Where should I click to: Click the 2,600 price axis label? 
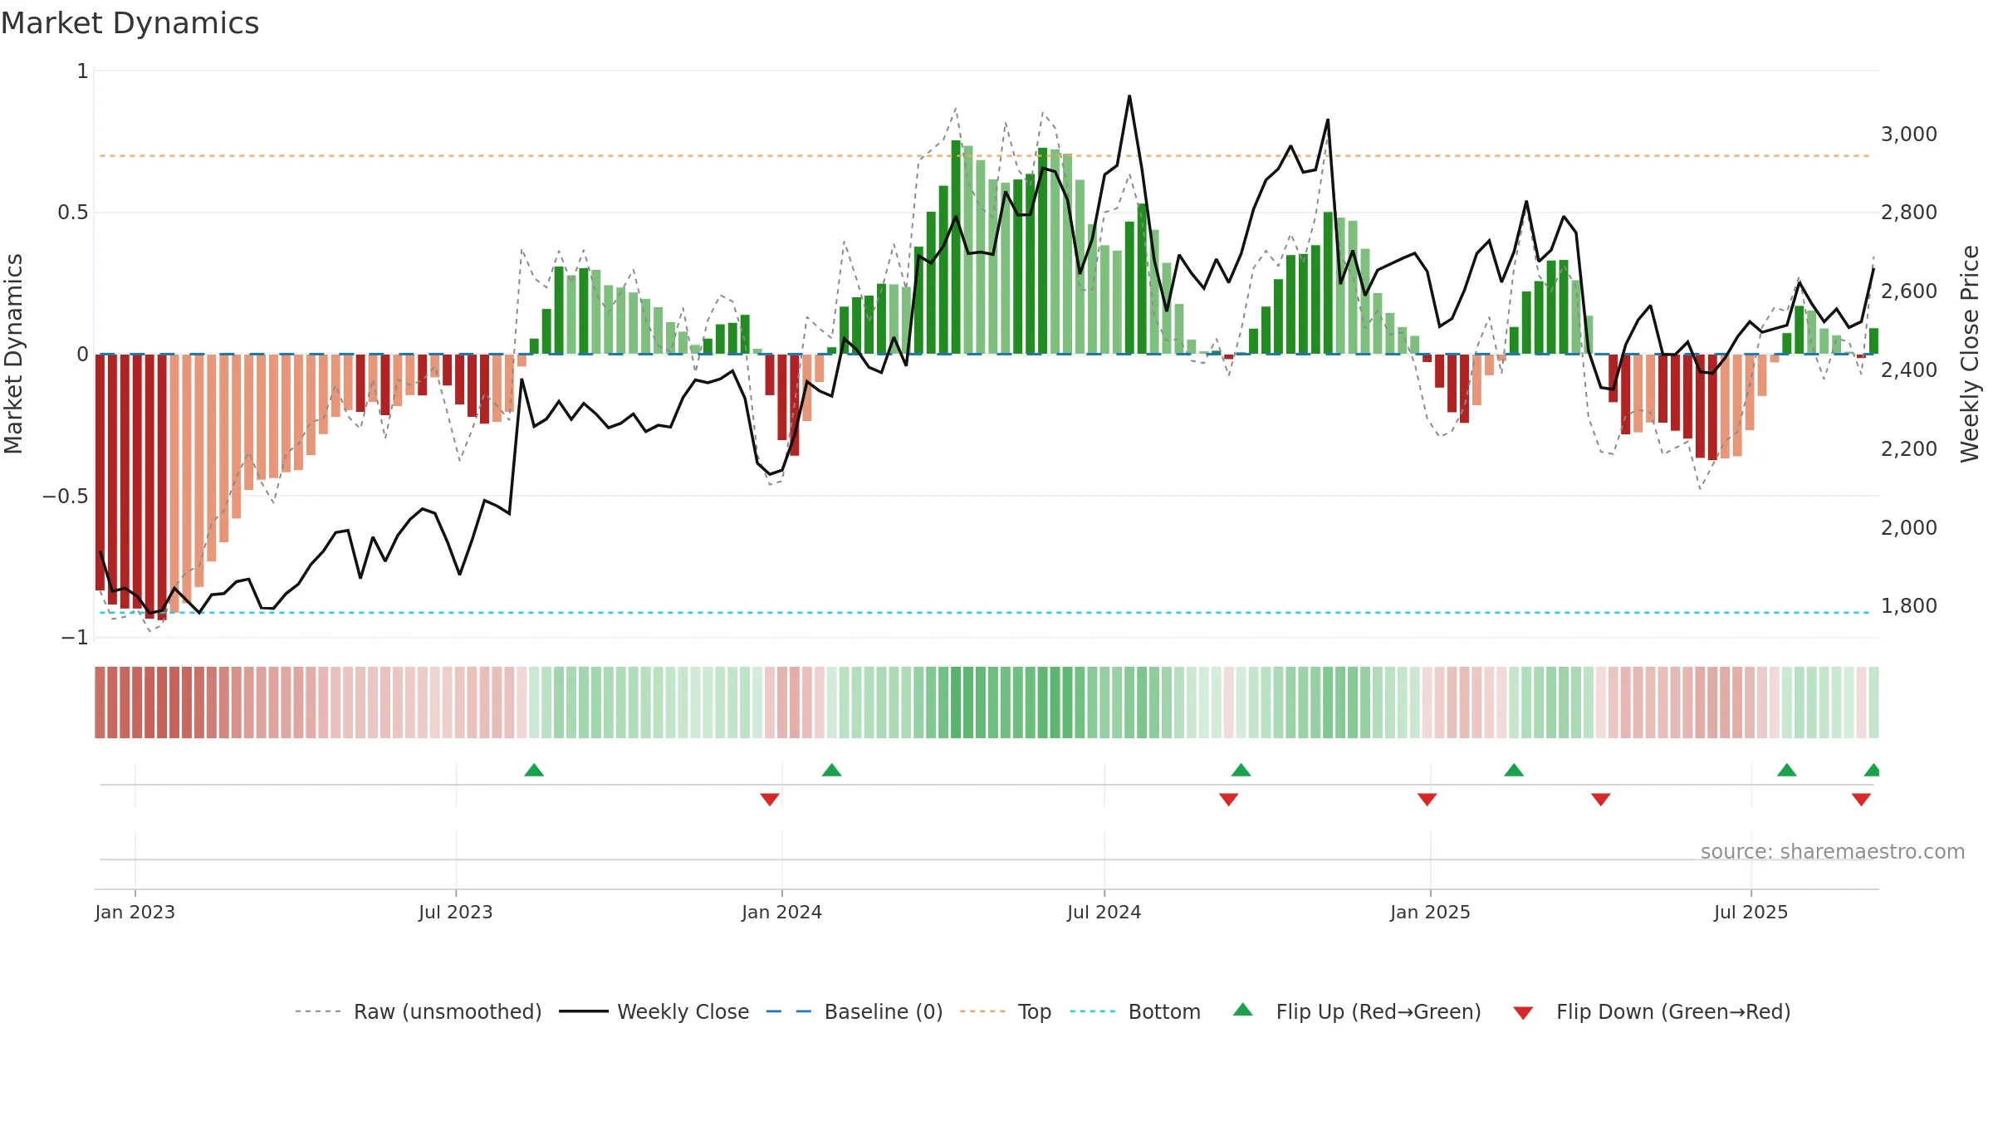[x=1908, y=291]
